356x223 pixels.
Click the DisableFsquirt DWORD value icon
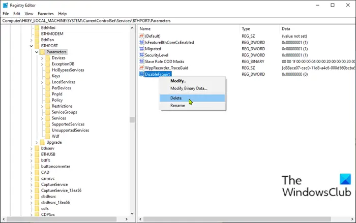pyautogui.click(x=141, y=74)
